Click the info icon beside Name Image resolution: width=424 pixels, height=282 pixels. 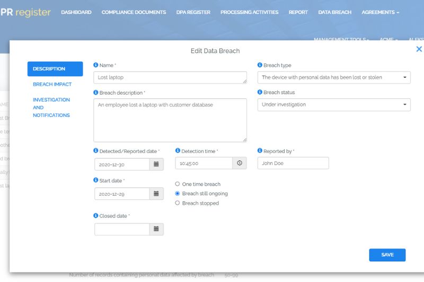96,65
